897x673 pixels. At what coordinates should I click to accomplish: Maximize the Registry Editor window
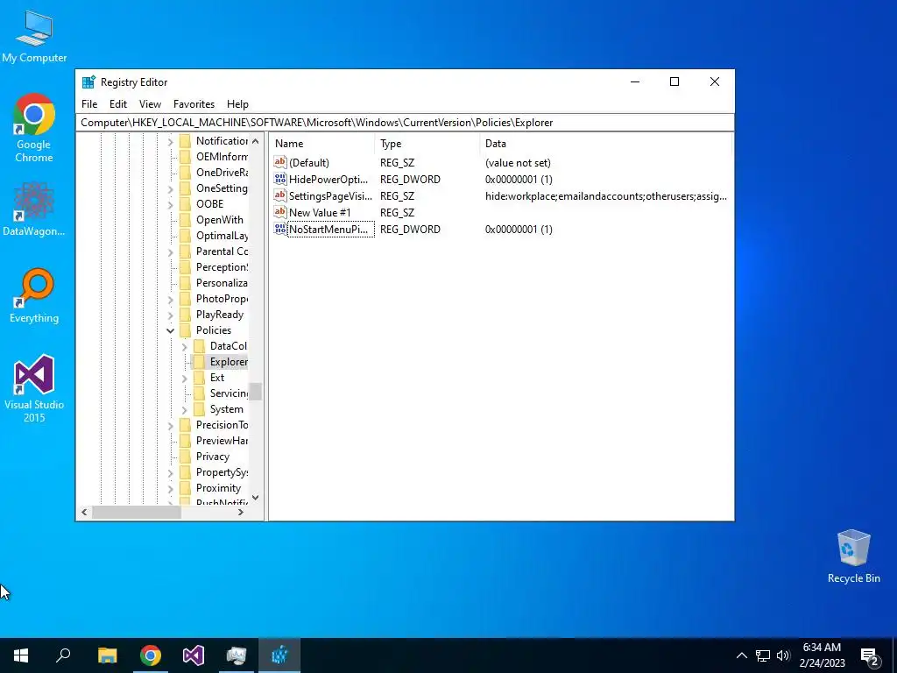tap(675, 81)
